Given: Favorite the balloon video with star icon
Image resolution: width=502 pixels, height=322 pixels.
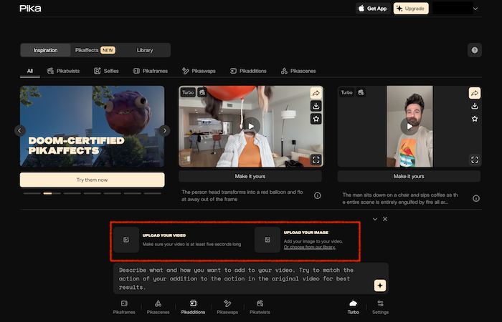Looking at the screenshot, I should pyautogui.click(x=316, y=119).
